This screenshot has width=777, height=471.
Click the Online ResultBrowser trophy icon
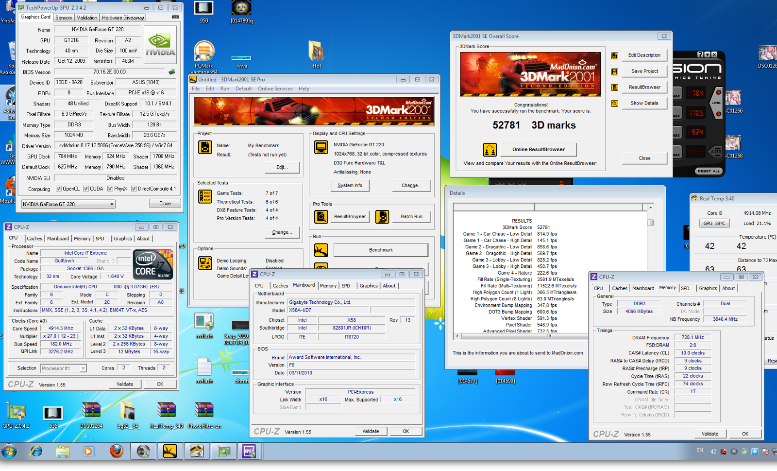coord(490,150)
